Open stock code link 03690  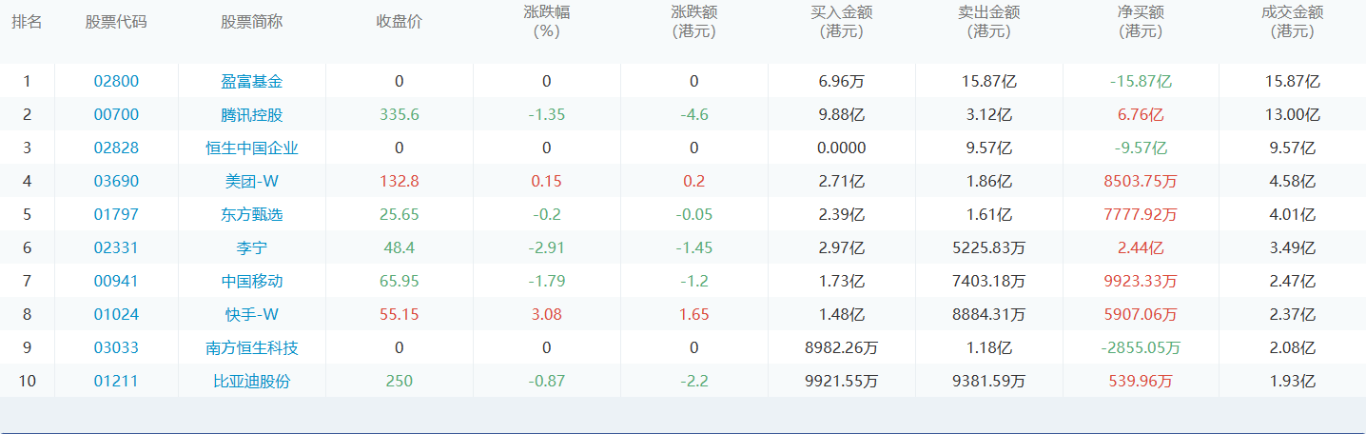click(x=116, y=182)
